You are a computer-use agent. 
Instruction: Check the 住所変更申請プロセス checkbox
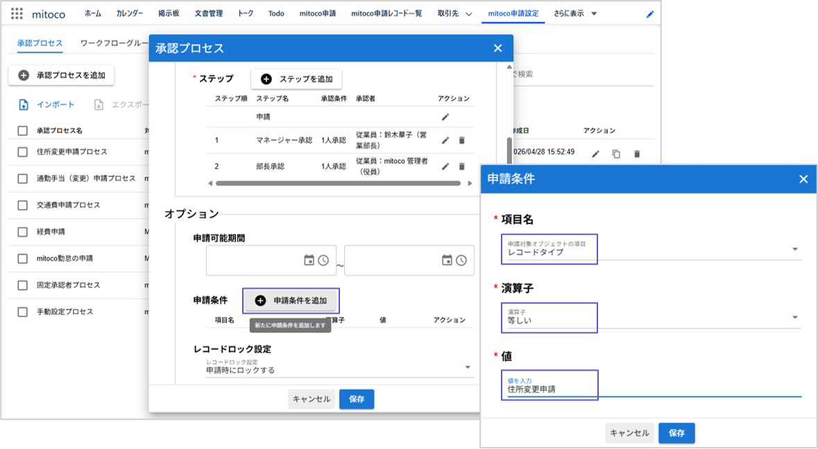[x=22, y=152]
